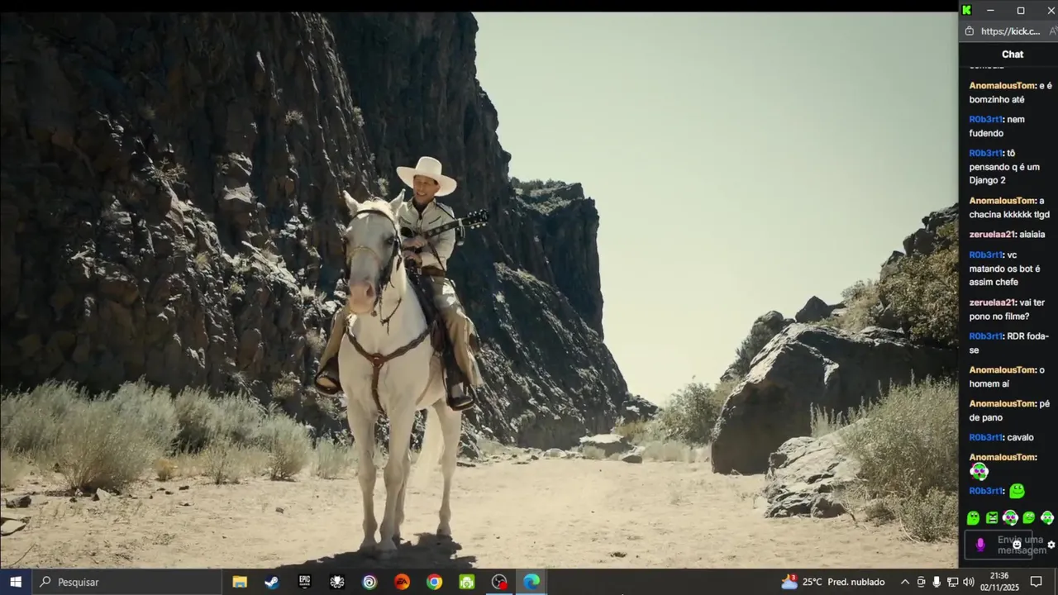Viewport: 1058px width, 595px height.
Task: Pick the headphones emote in center of emote row
Action: (1010, 518)
